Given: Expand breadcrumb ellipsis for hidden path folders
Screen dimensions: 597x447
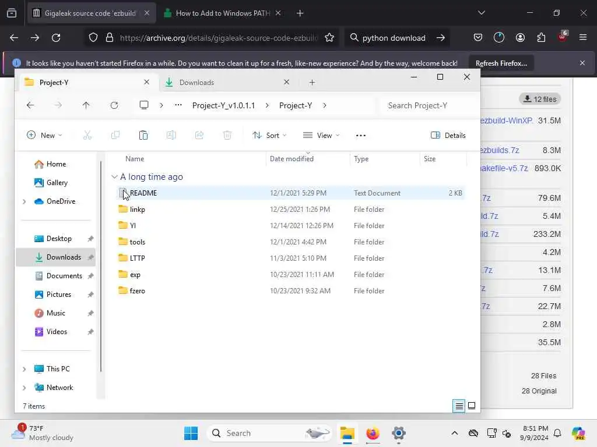Looking at the screenshot, I should click(x=178, y=105).
